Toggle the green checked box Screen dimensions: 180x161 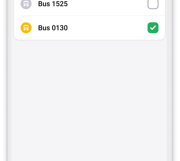[153, 28]
